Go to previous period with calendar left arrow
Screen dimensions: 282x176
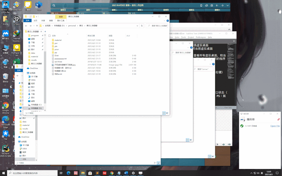pyautogui.click(x=217, y=5)
